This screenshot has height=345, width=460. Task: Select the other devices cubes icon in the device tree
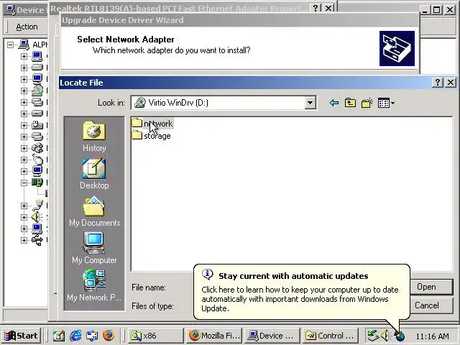[37, 148]
